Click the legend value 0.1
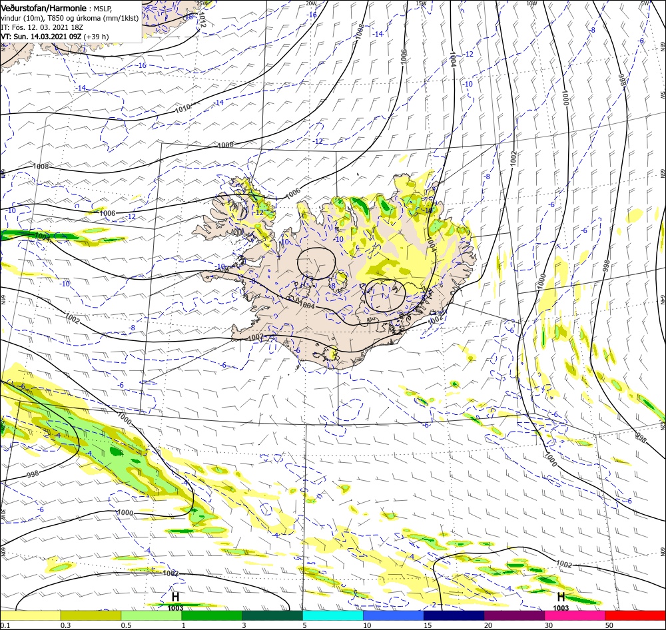Viewport: 666px width, 630px height. tap(4, 625)
